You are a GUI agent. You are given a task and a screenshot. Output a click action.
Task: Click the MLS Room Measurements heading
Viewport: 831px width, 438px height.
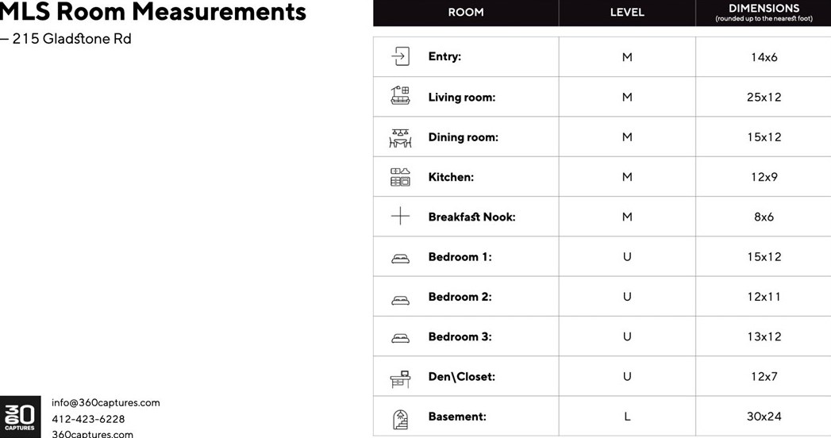click(153, 12)
